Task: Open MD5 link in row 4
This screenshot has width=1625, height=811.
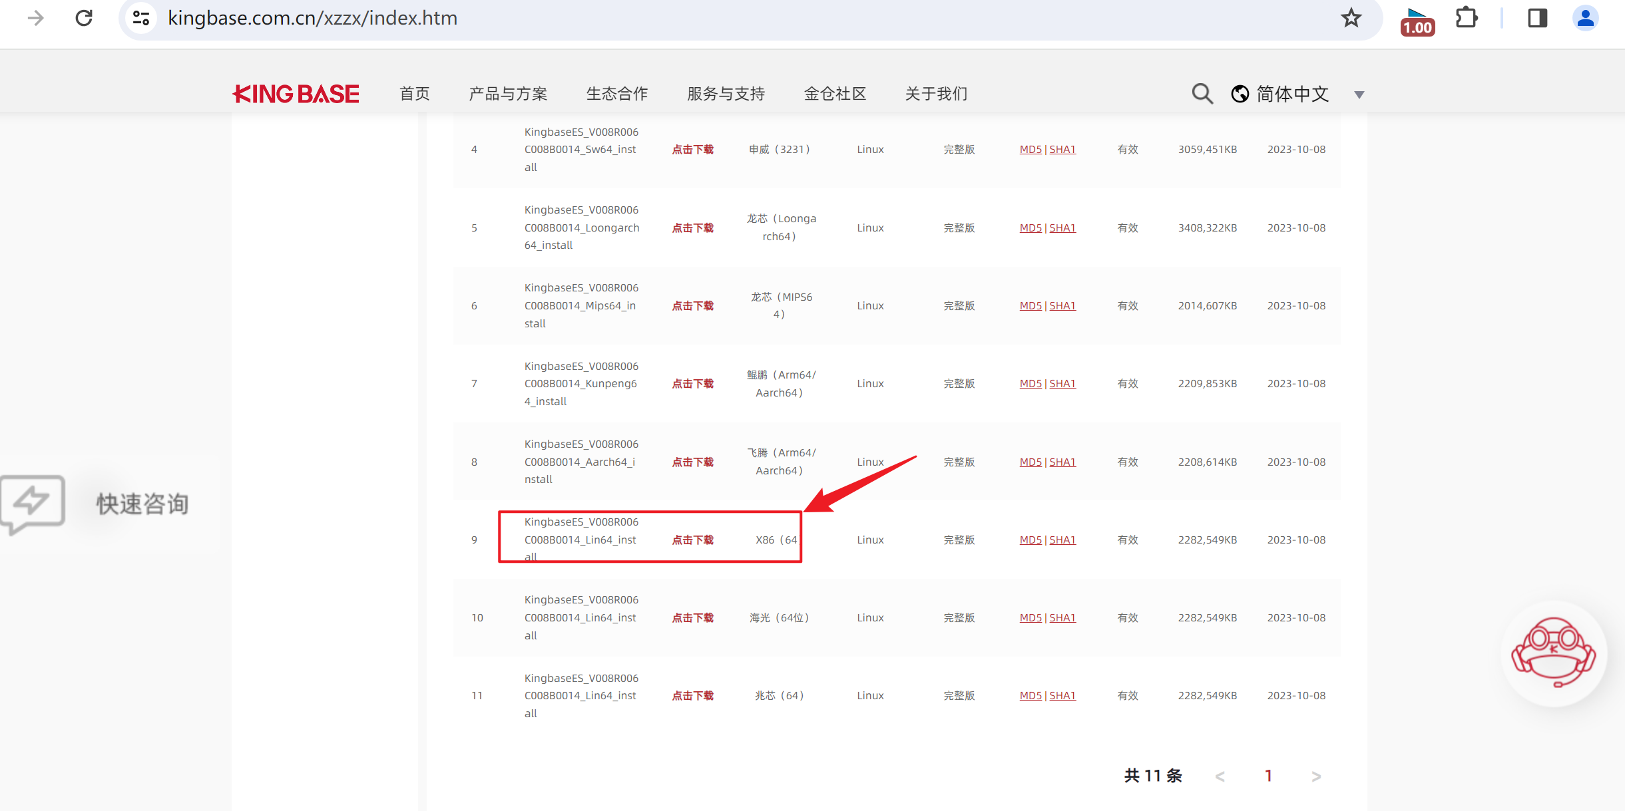Action: click(x=1031, y=150)
